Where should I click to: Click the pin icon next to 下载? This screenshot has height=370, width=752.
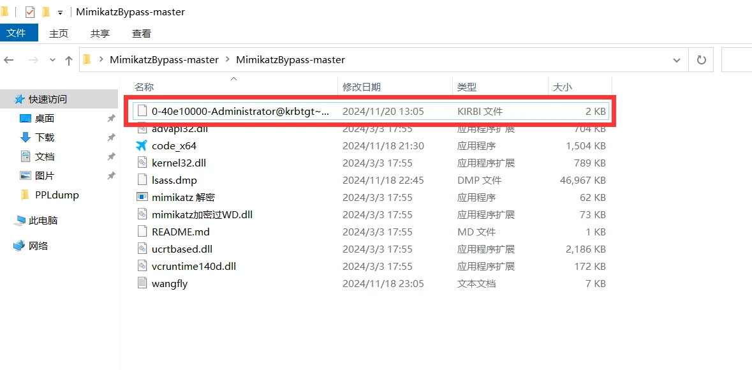tap(111, 138)
